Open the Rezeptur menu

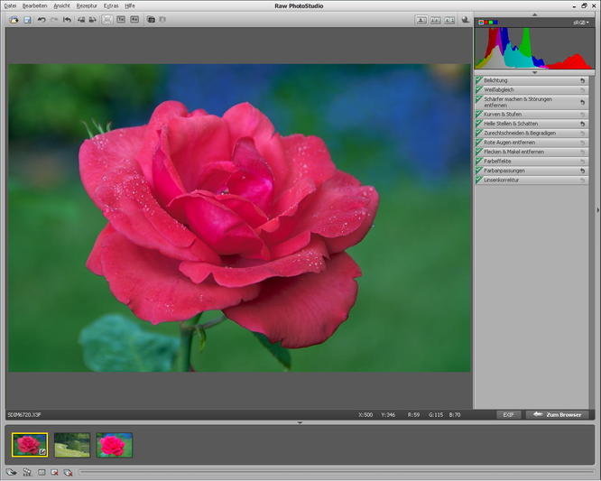click(x=87, y=5)
